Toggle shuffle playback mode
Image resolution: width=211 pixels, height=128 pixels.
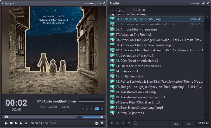102,109
